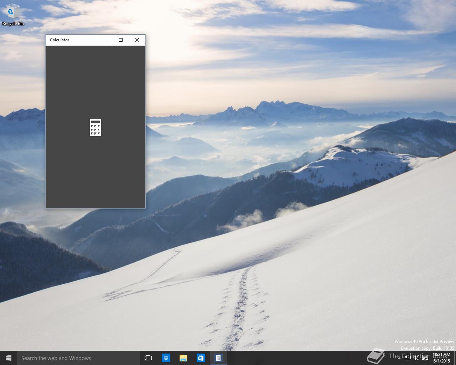Close the Calculator window
Screen dimensions: 456x365
coord(137,40)
